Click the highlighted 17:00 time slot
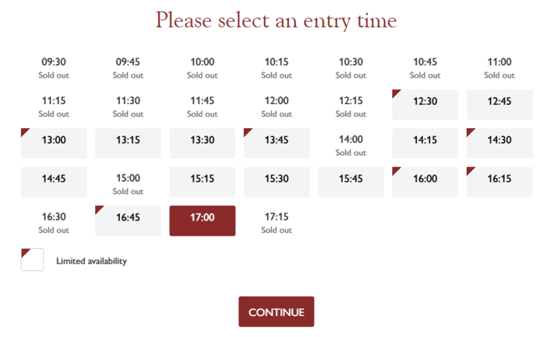The height and width of the screenshot is (337, 558). pos(202,221)
